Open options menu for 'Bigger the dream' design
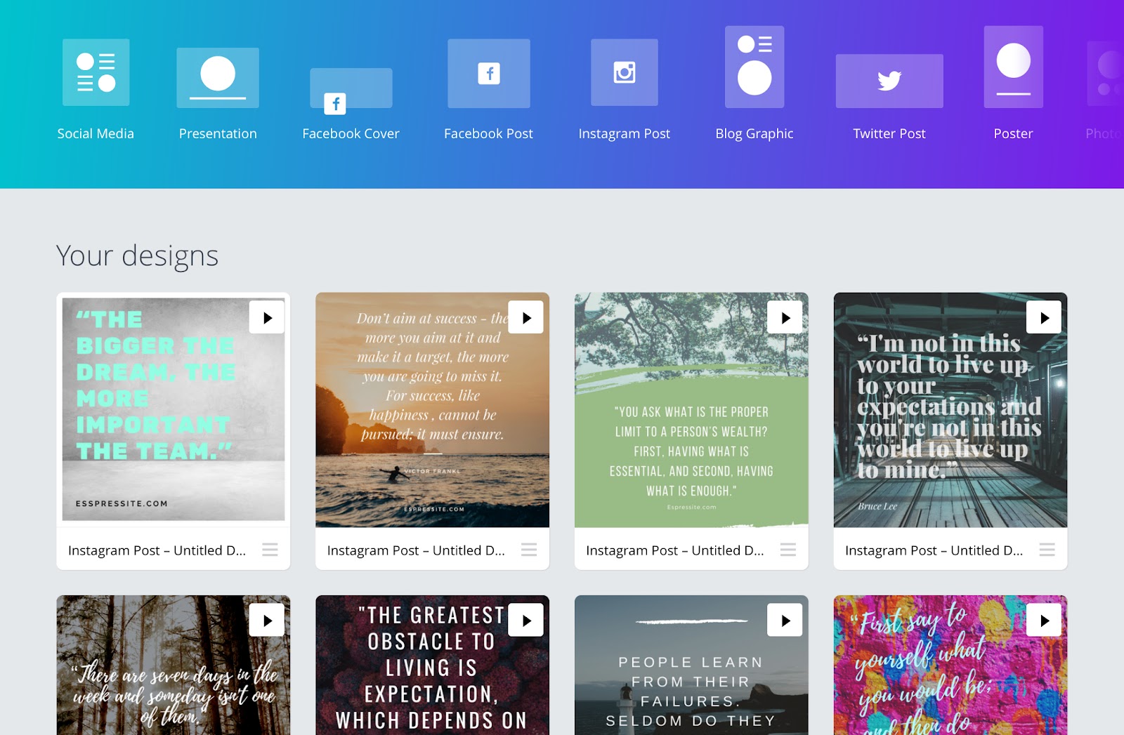 [270, 550]
